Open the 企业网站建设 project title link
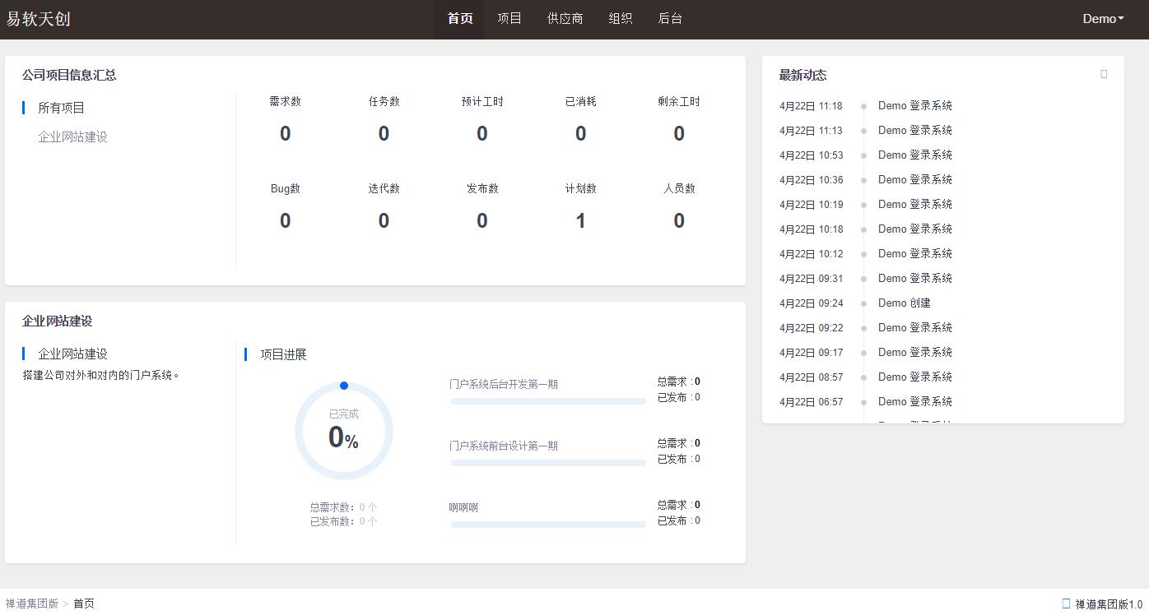Viewport: 1149px width, 615px height. [x=72, y=354]
